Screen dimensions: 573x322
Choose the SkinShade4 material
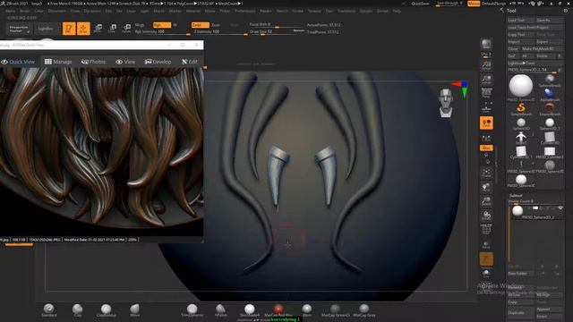pos(249,310)
